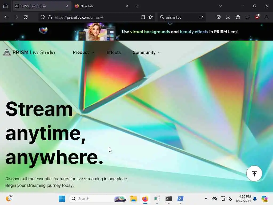Open the weather widget showing 86°
The image size is (273, 205).
pyautogui.click(x=9, y=198)
